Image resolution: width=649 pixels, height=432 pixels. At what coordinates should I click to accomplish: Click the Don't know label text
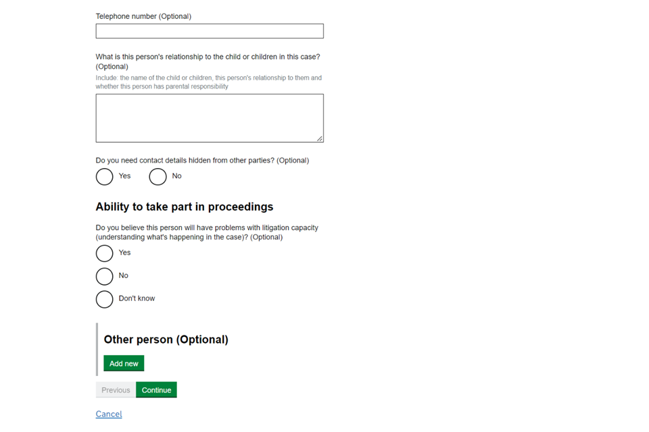tap(137, 298)
